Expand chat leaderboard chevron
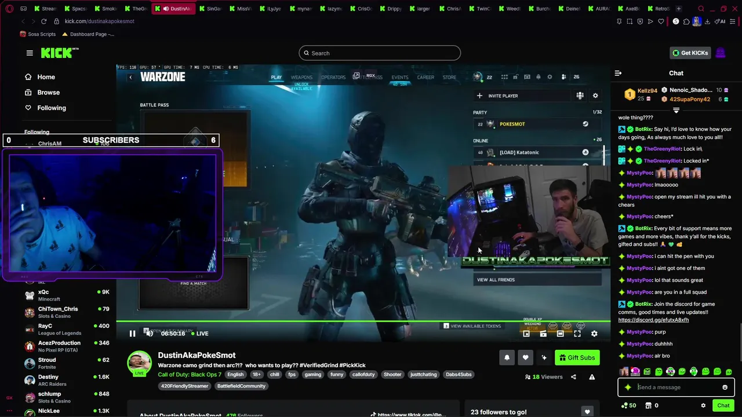Viewport: 742px width, 417px height. coord(676,110)
